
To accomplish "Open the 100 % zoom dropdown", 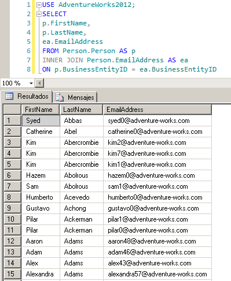I will coord(31,83).
